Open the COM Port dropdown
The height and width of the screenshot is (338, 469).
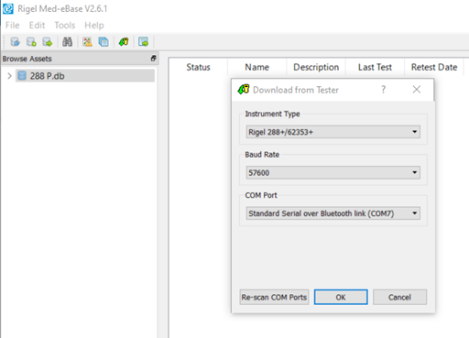click(333, 213)
